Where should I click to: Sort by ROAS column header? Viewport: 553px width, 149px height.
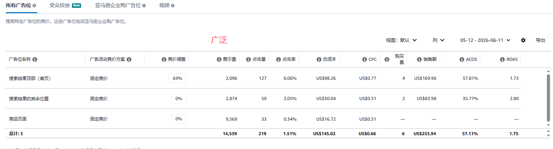(x=512, y=59)
